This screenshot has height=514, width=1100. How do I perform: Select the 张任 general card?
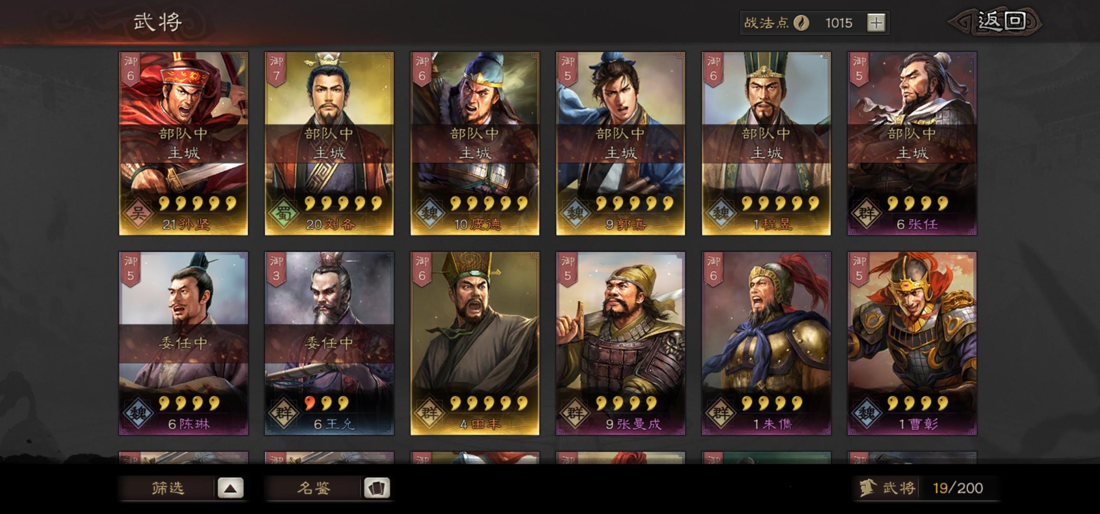point(912,143)
